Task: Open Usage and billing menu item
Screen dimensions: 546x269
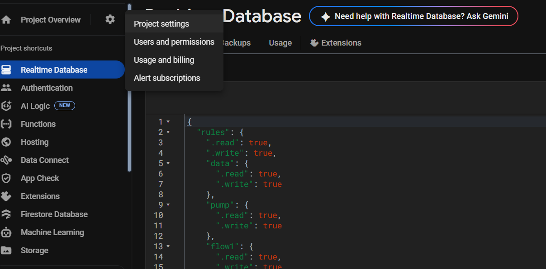Action: [164, 60]
